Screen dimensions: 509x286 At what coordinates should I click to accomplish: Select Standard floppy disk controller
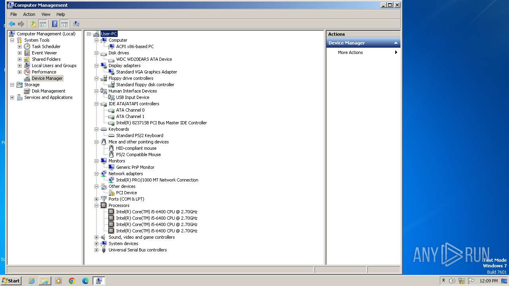(x=145, y=85)
